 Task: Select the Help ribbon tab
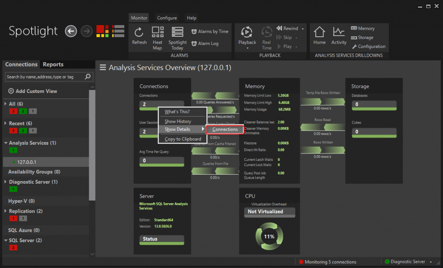pyautogui.click(x=192, y=18)
